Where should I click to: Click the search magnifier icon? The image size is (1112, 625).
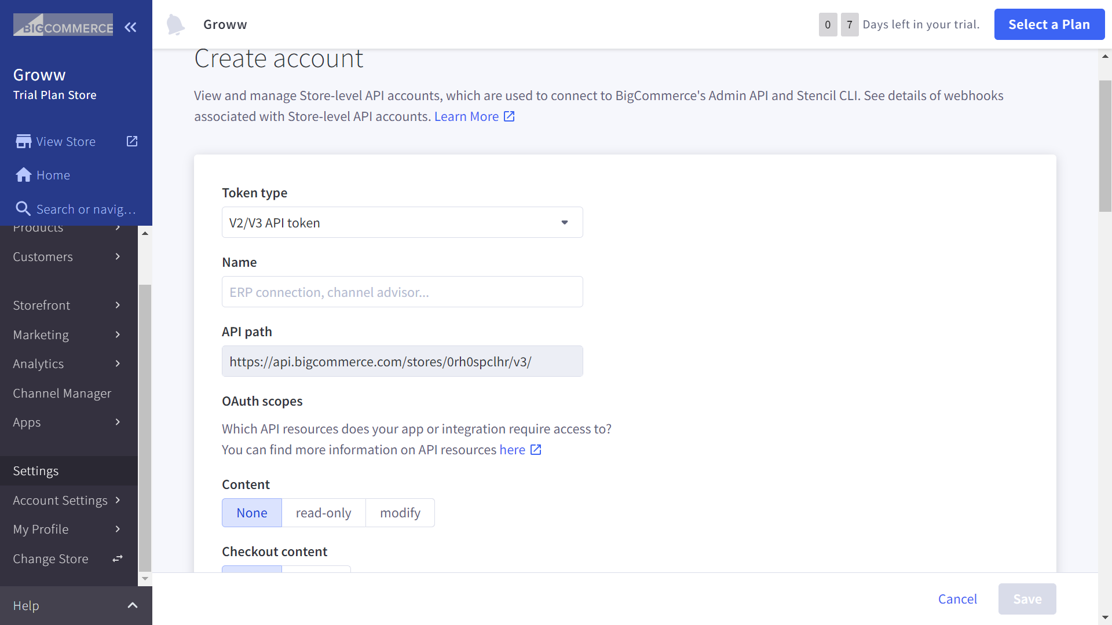[23, 209]
